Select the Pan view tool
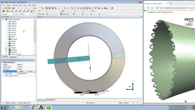195x110 pixels. click(x=75, y=8)
